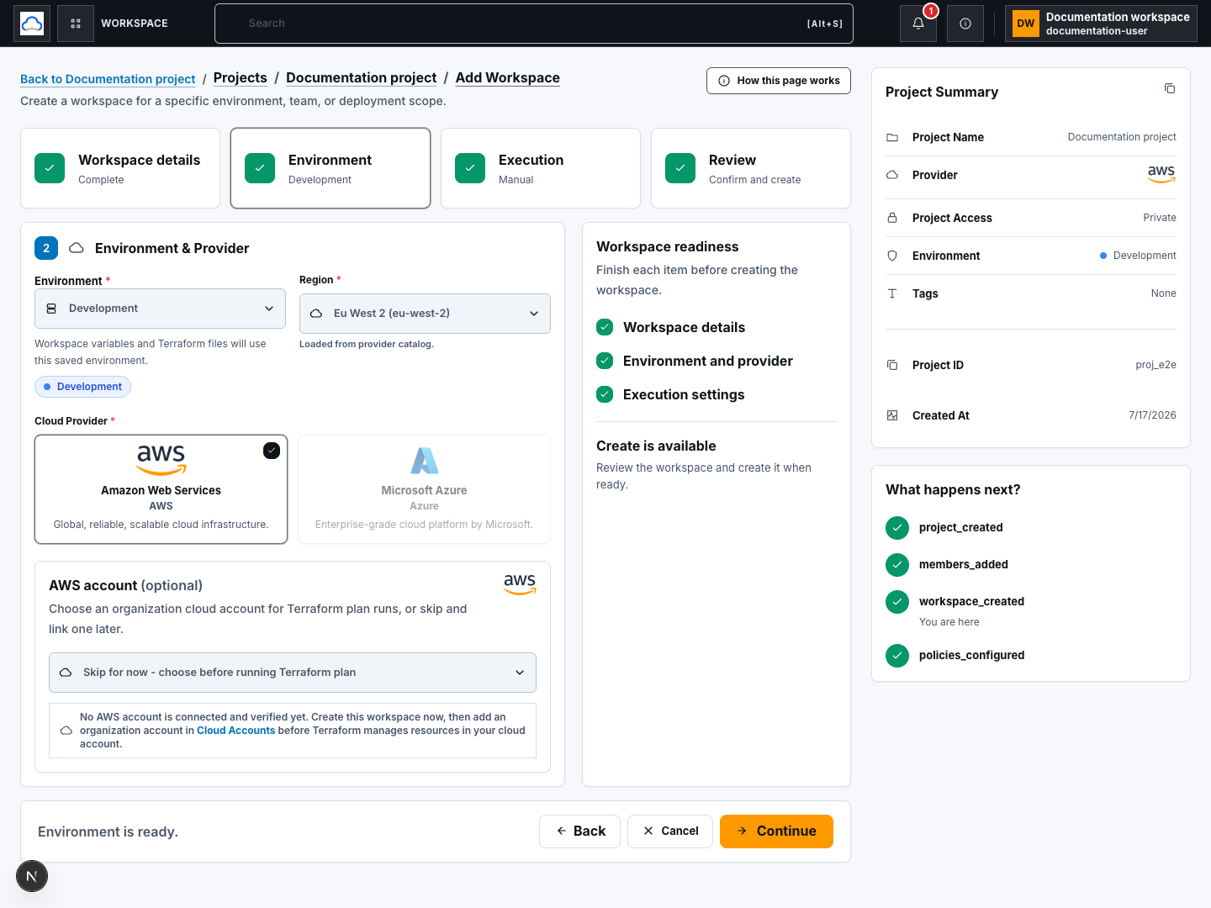The width and height of the screenshot is (1211, 908).
Task: Click the Cancel button
Action: (670, 831)
